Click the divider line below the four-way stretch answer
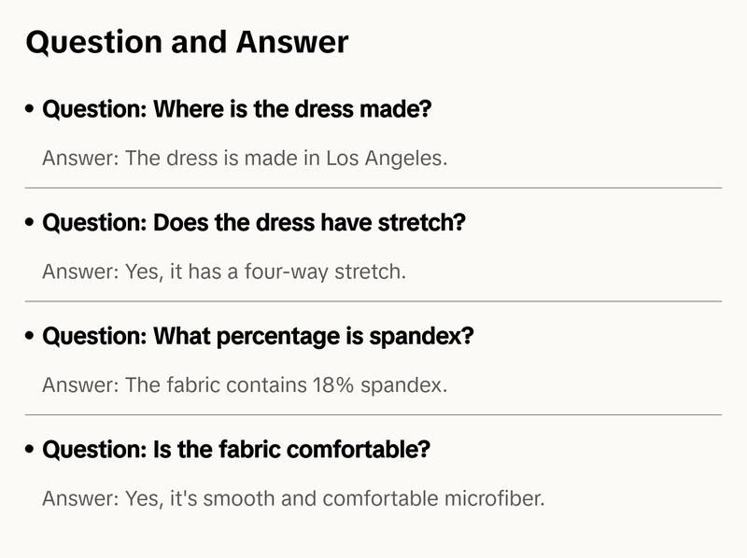The image size is (747, 558). [x=373, y=301]
